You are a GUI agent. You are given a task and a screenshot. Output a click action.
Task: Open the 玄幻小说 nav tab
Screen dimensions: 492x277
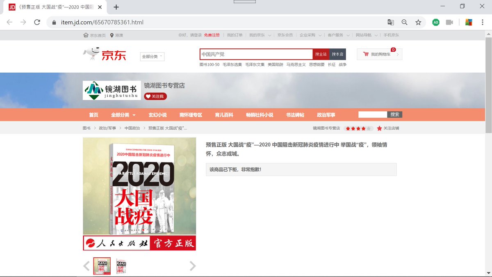tap(157, 115)
